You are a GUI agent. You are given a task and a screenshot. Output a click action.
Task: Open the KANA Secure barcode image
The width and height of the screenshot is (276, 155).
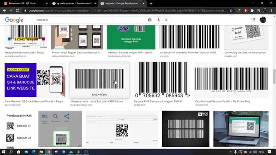pos(100,80)
